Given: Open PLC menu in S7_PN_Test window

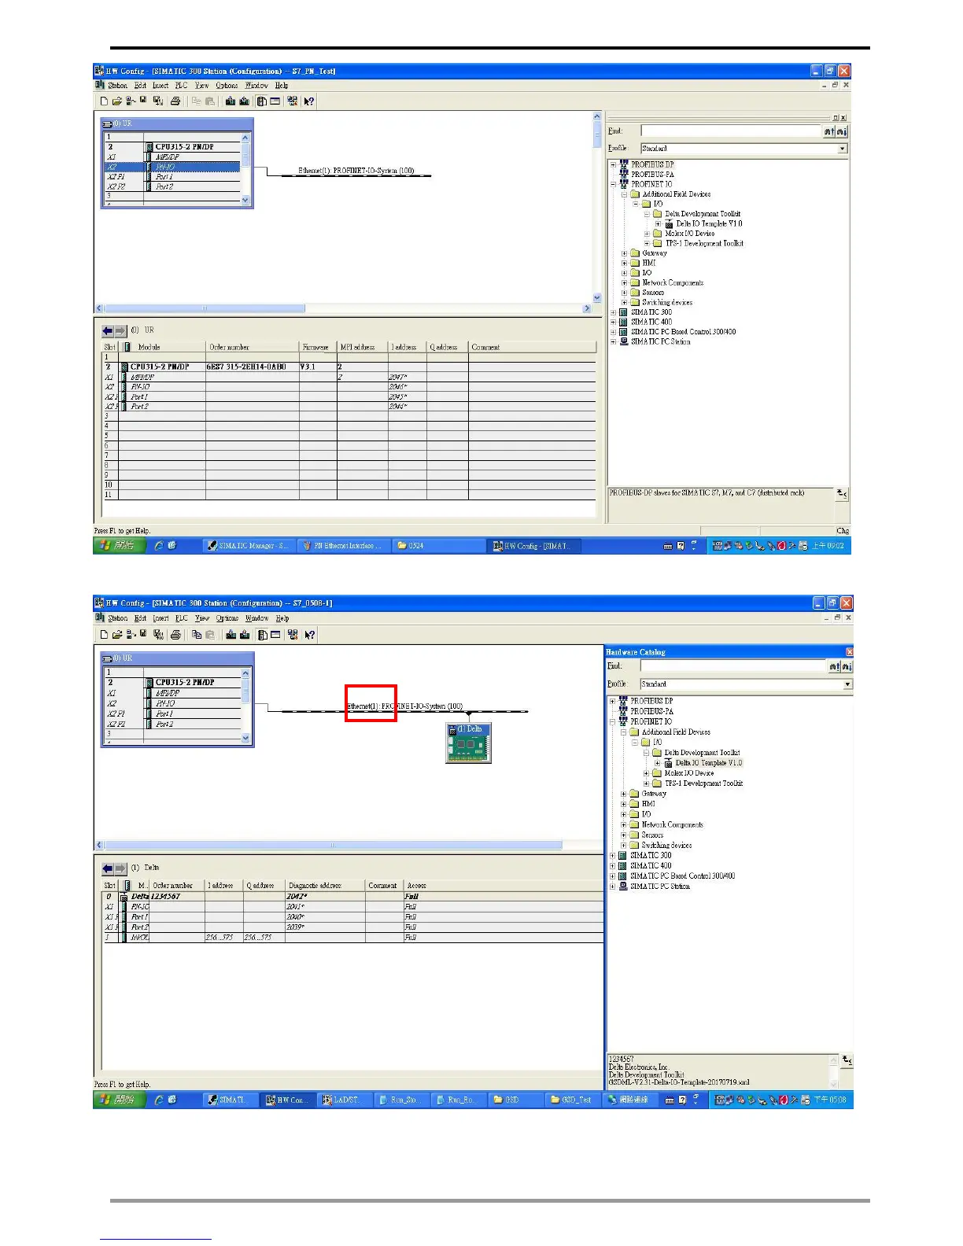Looking at the screenshot, I should coord(181,86).
